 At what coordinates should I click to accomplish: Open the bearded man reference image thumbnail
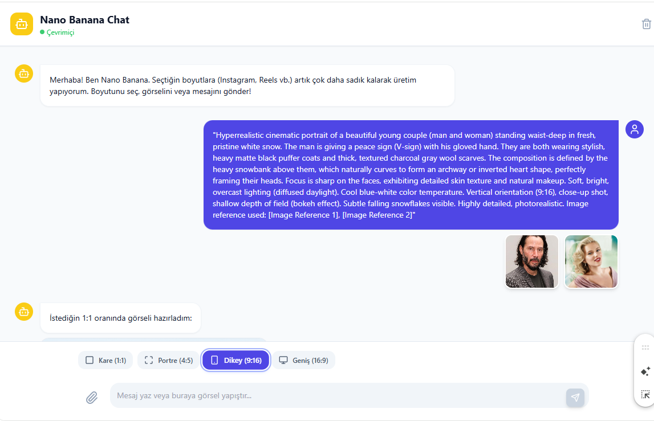(x=532, y=261)
